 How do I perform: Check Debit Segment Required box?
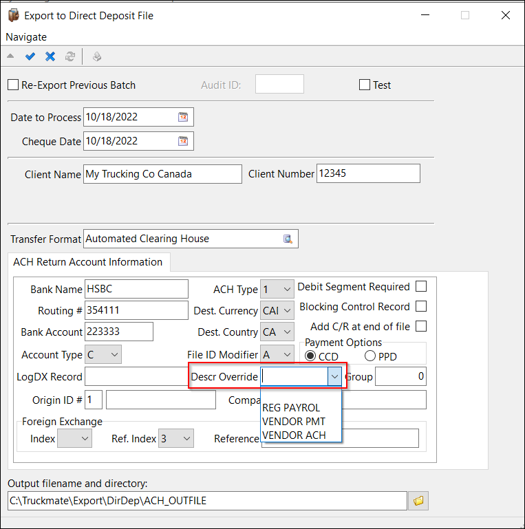click(x=421, y=286)
